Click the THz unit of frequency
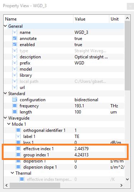Viewport: 134px width, 192px height. coord(114,106)
